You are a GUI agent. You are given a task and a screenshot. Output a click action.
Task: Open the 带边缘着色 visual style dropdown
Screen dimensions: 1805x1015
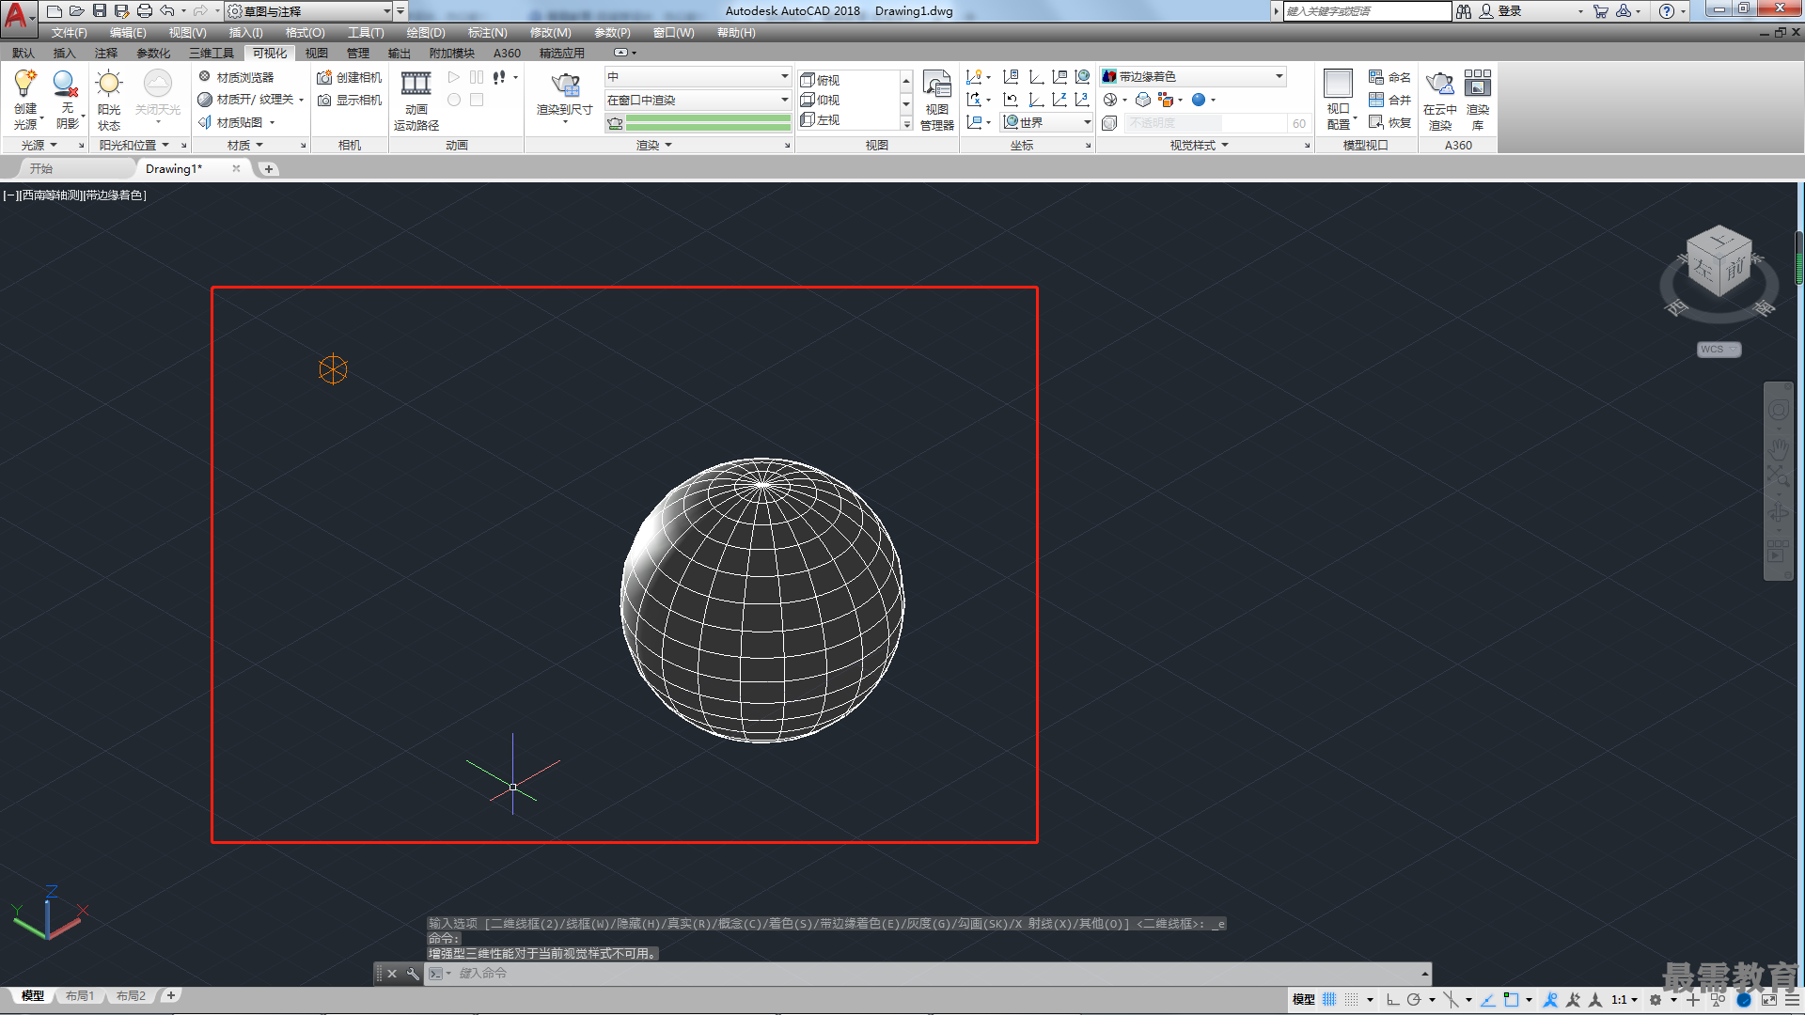[x=1193, y=76]
